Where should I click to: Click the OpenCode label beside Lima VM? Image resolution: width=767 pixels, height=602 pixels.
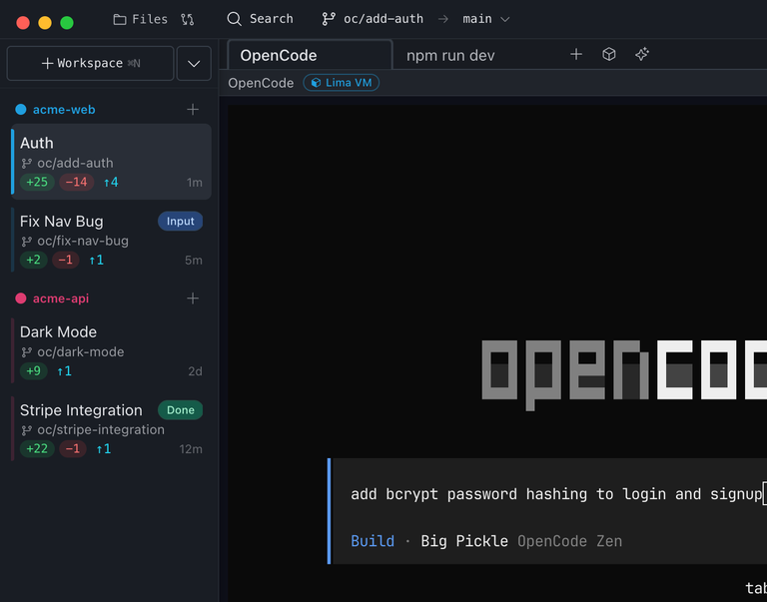click(261, 83)
